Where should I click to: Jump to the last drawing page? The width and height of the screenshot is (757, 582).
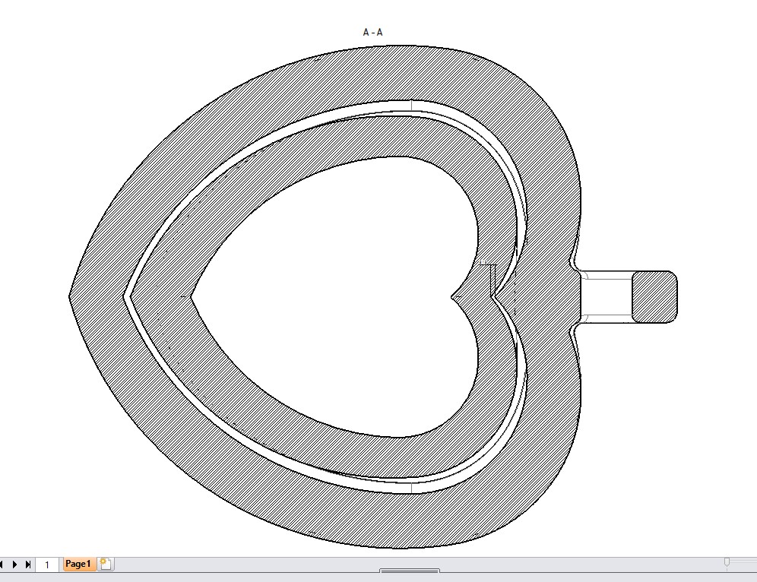[x=28, y=564]
